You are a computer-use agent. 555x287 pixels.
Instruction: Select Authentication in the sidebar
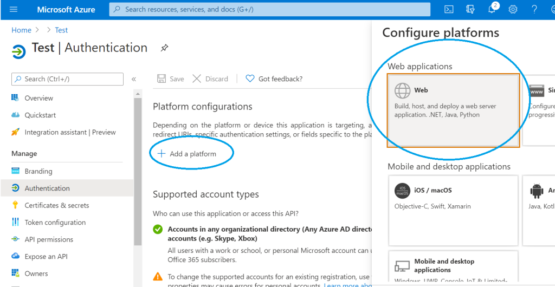[67, 188]
